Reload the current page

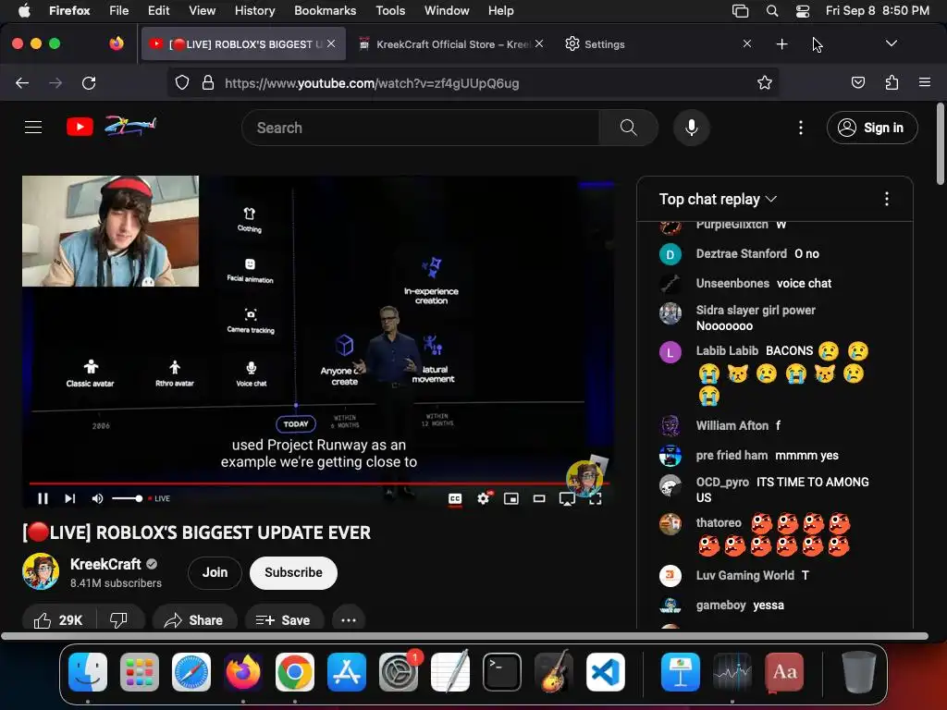pyautogui.click(x=89, y=83)
